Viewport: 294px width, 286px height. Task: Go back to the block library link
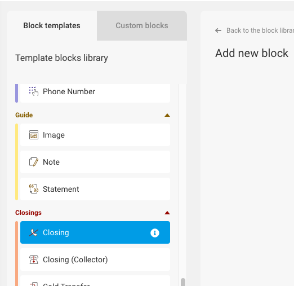click(x=260, y=30)
